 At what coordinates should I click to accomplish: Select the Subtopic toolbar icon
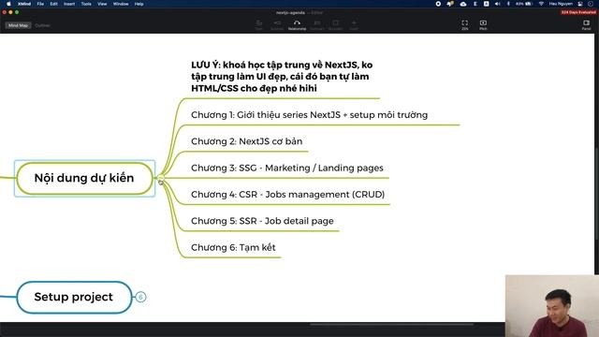click(277, 25)
